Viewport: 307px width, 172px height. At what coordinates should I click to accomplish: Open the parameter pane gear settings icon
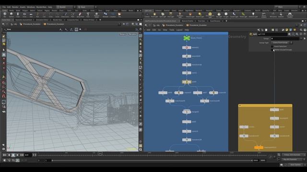coord(289,34)
